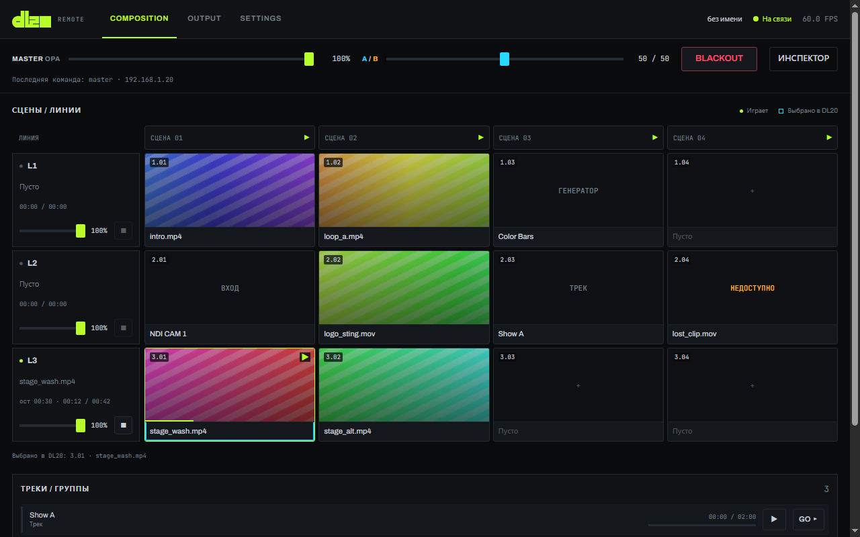Trigger the Сцена 02 column play icon
860x537 pixels.
coord(480,138)
